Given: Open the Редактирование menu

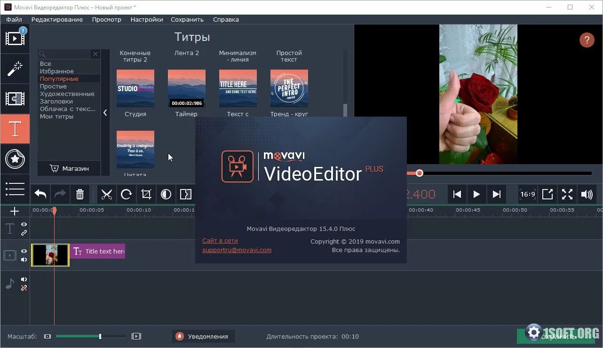Looking at the screenshot, I should pos(57,19).
